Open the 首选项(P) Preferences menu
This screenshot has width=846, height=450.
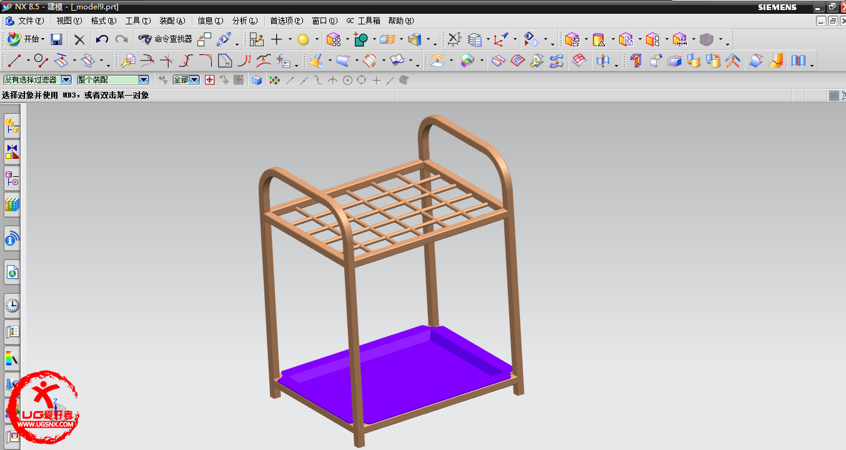pos(286,21)
